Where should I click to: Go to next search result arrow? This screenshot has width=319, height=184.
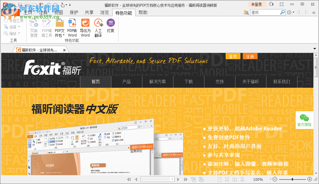click(306, 12)
